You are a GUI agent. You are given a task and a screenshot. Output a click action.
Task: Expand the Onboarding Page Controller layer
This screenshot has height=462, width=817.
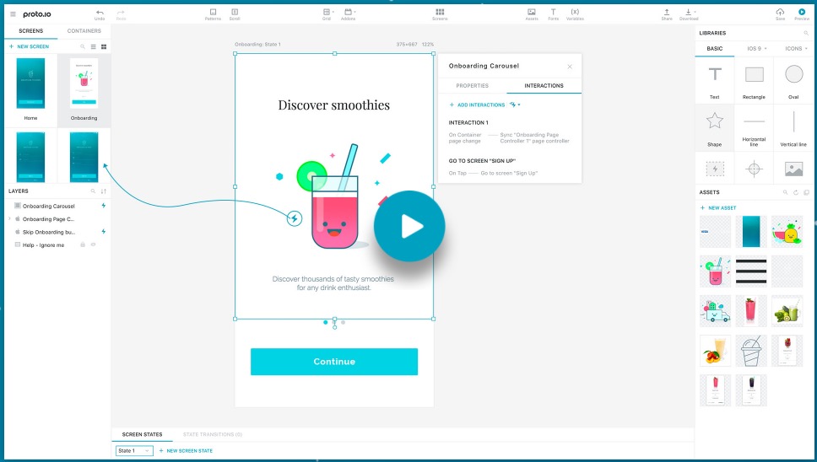click(x=9, y=219)
